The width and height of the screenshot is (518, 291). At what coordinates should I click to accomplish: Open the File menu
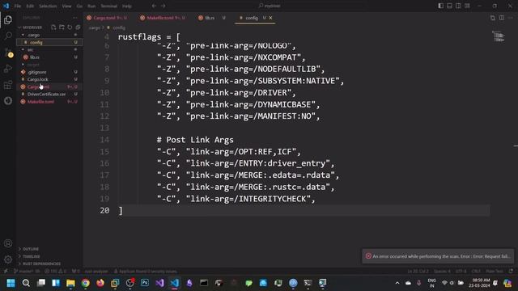tap(18, 6)
